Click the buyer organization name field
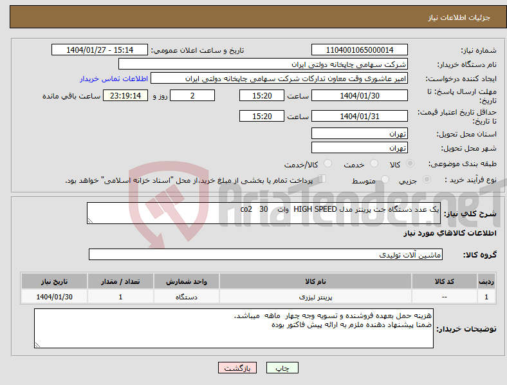The width and height of the screenshot is (507, 385). tap(263, 64)
